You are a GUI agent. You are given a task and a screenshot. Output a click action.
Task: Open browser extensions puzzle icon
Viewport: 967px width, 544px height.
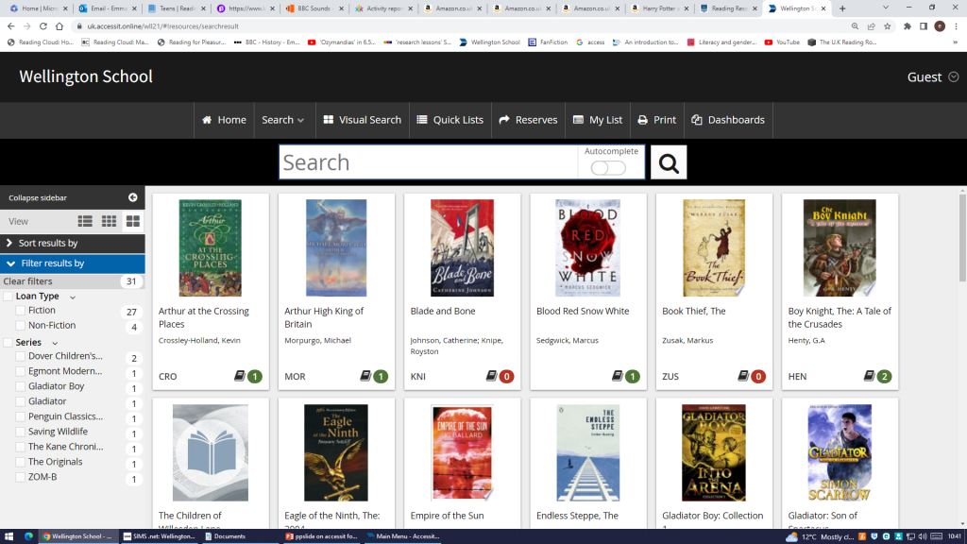click(908, 26)
